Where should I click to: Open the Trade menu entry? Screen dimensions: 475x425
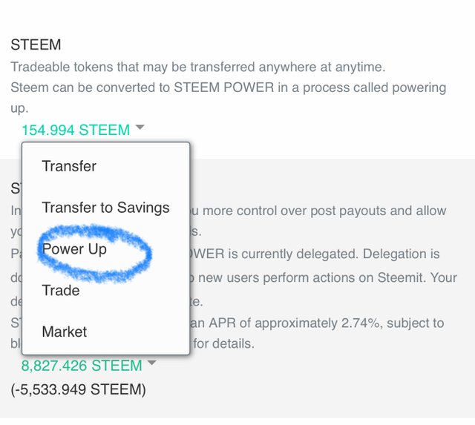coord(61,290)
